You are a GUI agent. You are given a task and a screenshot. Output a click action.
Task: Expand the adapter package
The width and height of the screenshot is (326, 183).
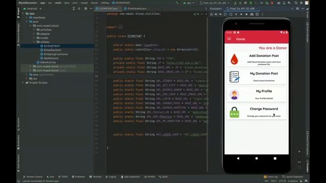coord(34,34)
